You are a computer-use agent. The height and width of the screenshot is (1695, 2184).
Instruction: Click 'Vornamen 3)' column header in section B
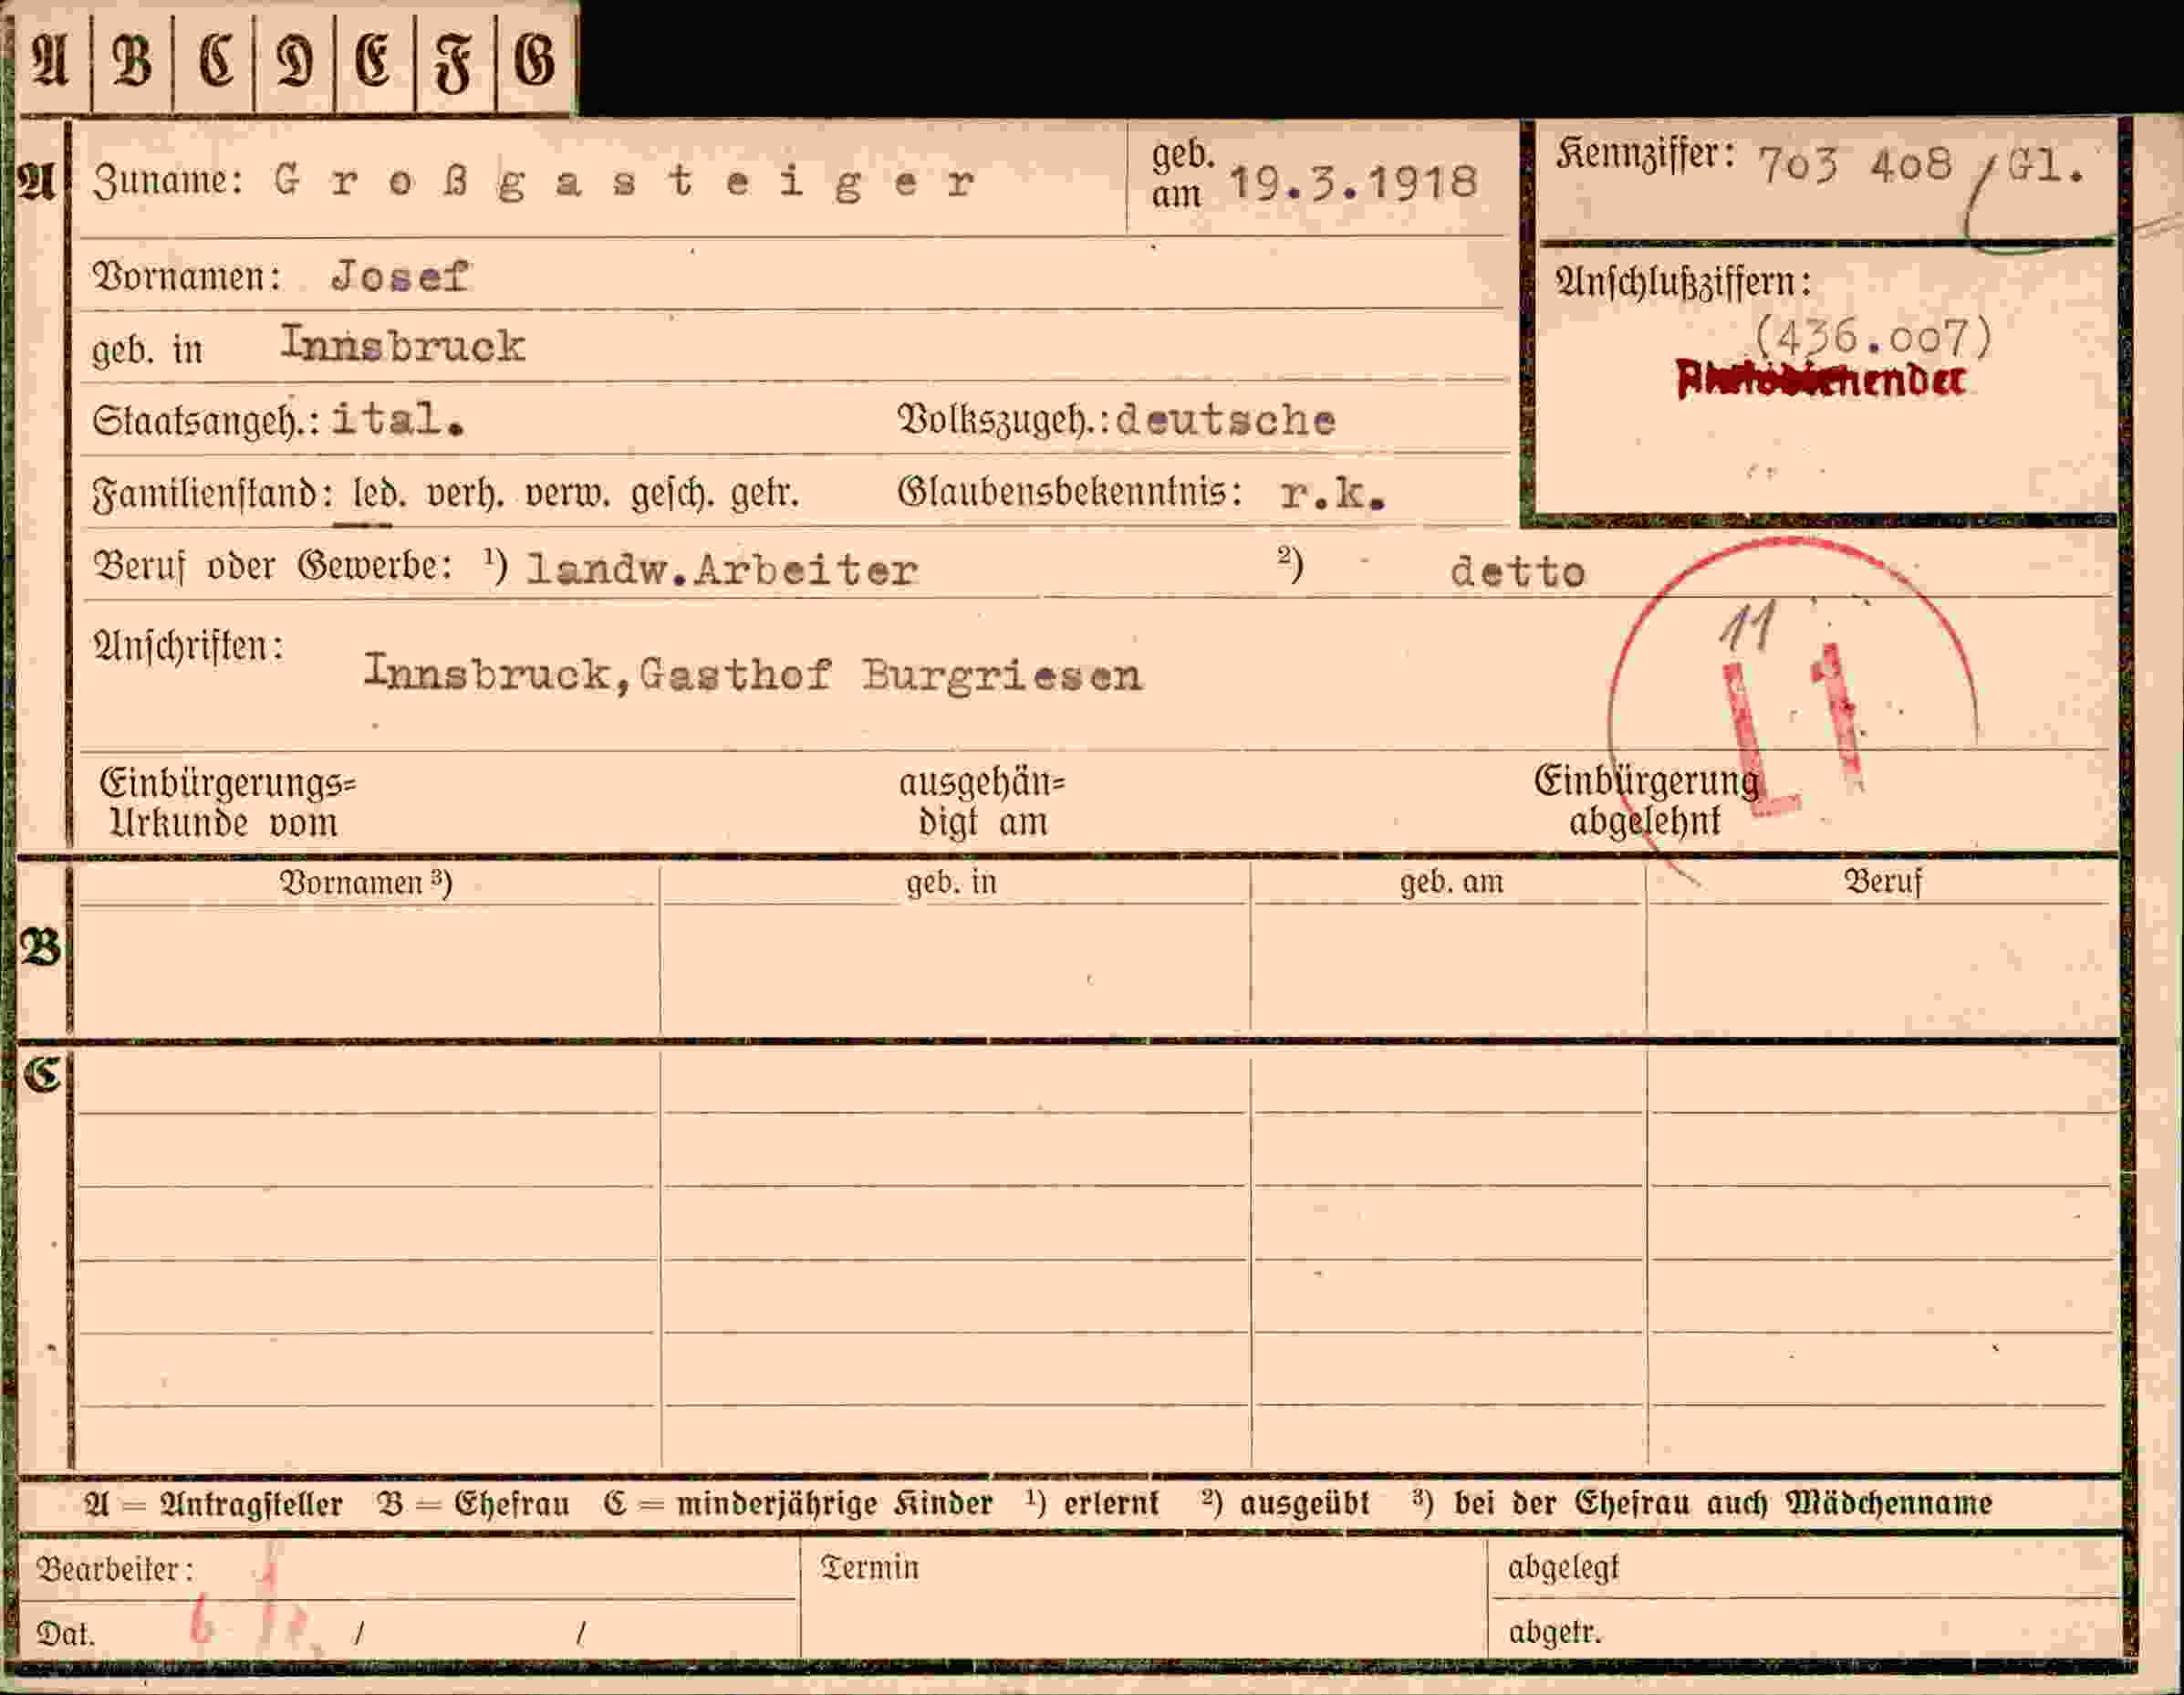point(366,883)
